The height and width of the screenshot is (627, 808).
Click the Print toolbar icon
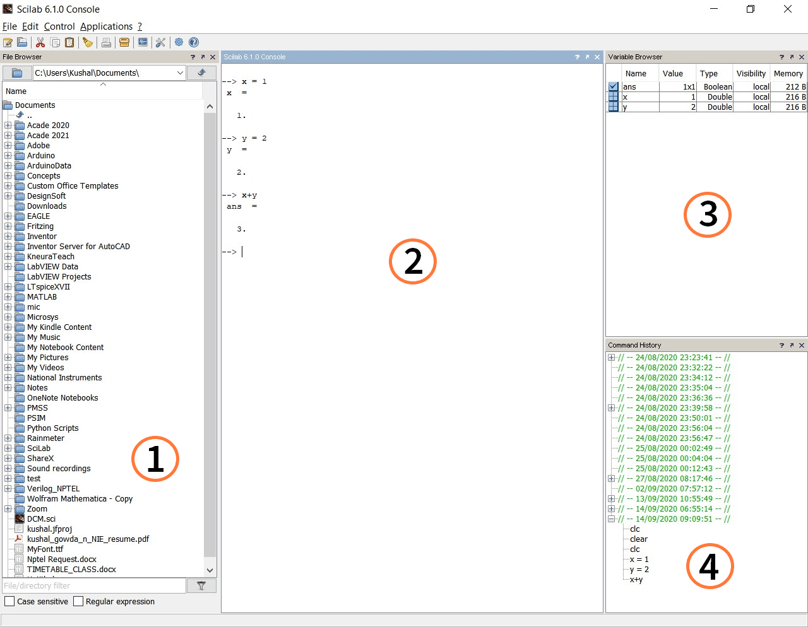tap(106, 42)
